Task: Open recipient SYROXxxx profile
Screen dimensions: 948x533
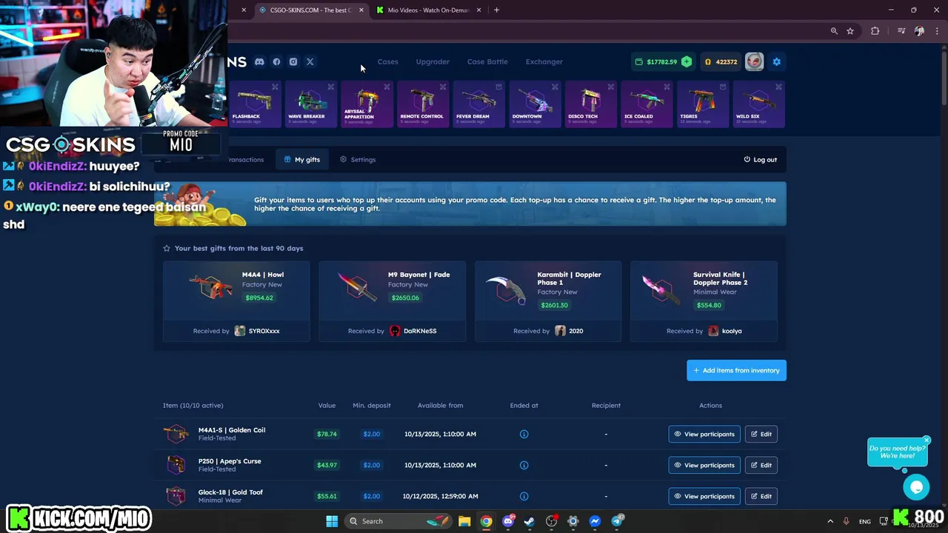Action: pos(257,331)
